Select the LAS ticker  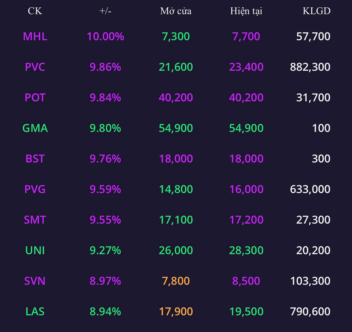tap(35, 311)
